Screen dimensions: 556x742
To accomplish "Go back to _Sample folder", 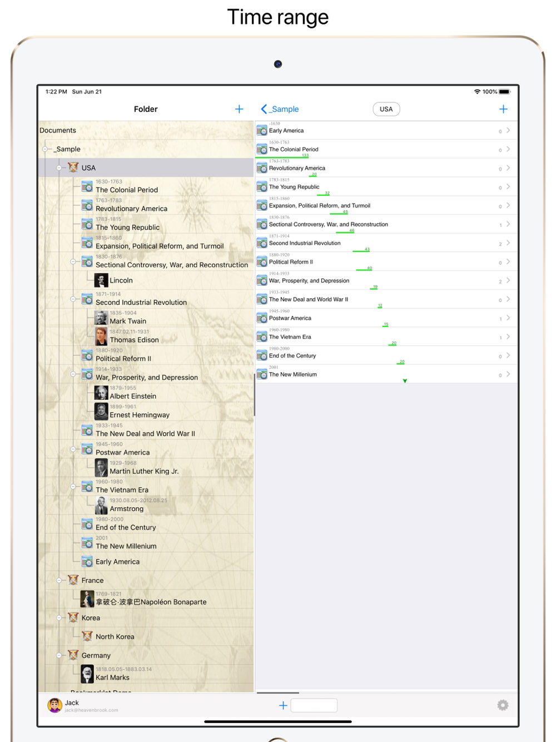I will pos(280,109).
